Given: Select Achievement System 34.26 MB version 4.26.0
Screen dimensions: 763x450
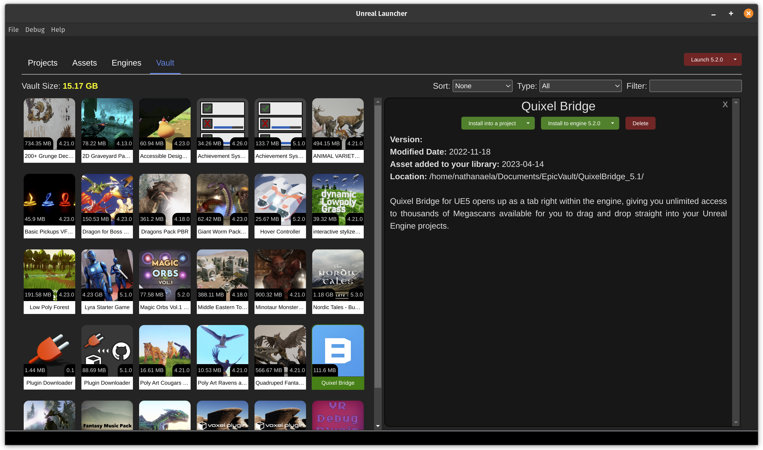Looking at the screenshot, I should pos(222,130).
